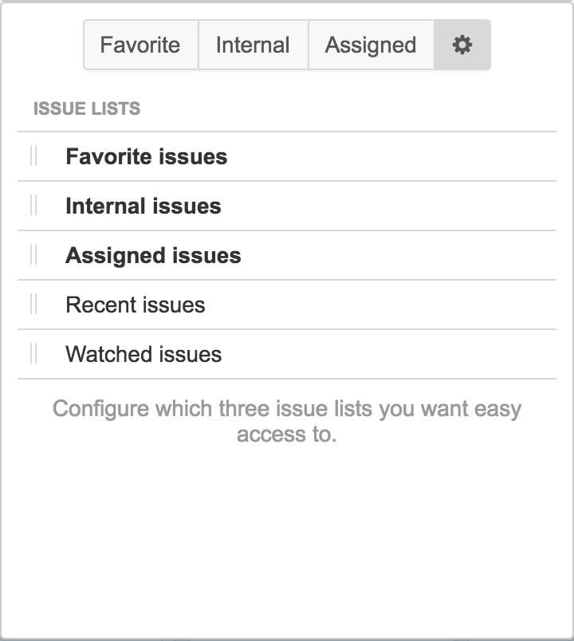This screenshot has width=574, height=641.
Task: Enable the Watched issues list
Action: pos(143,354)
